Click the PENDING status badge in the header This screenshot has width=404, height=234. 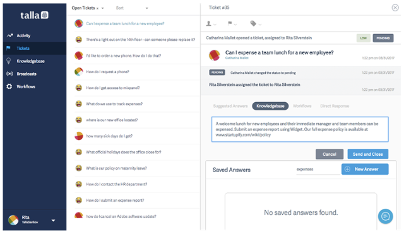coord(383,38)
